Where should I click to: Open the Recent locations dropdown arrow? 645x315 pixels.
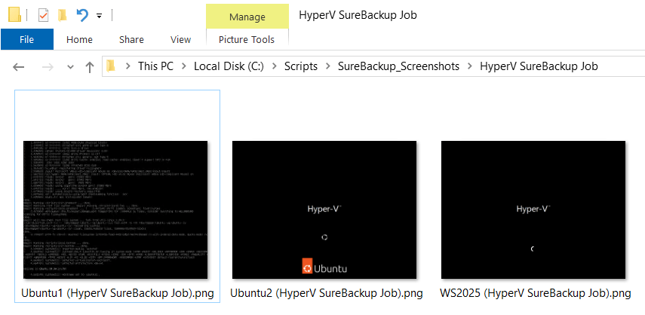(x=70, y=67)
